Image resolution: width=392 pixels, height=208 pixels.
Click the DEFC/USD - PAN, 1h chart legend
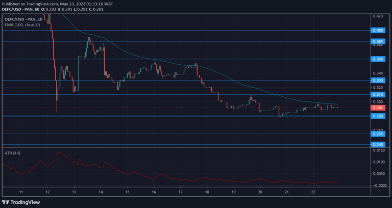coord(23,19)
